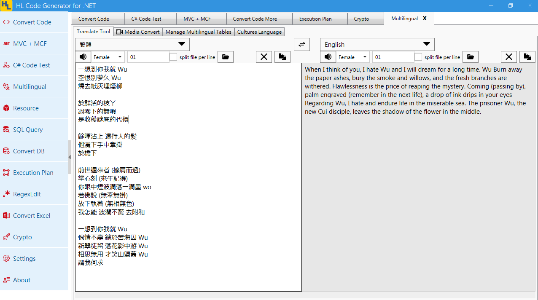Close the Multilingual tab with X

pyautogui.click(x=425, y=19)
